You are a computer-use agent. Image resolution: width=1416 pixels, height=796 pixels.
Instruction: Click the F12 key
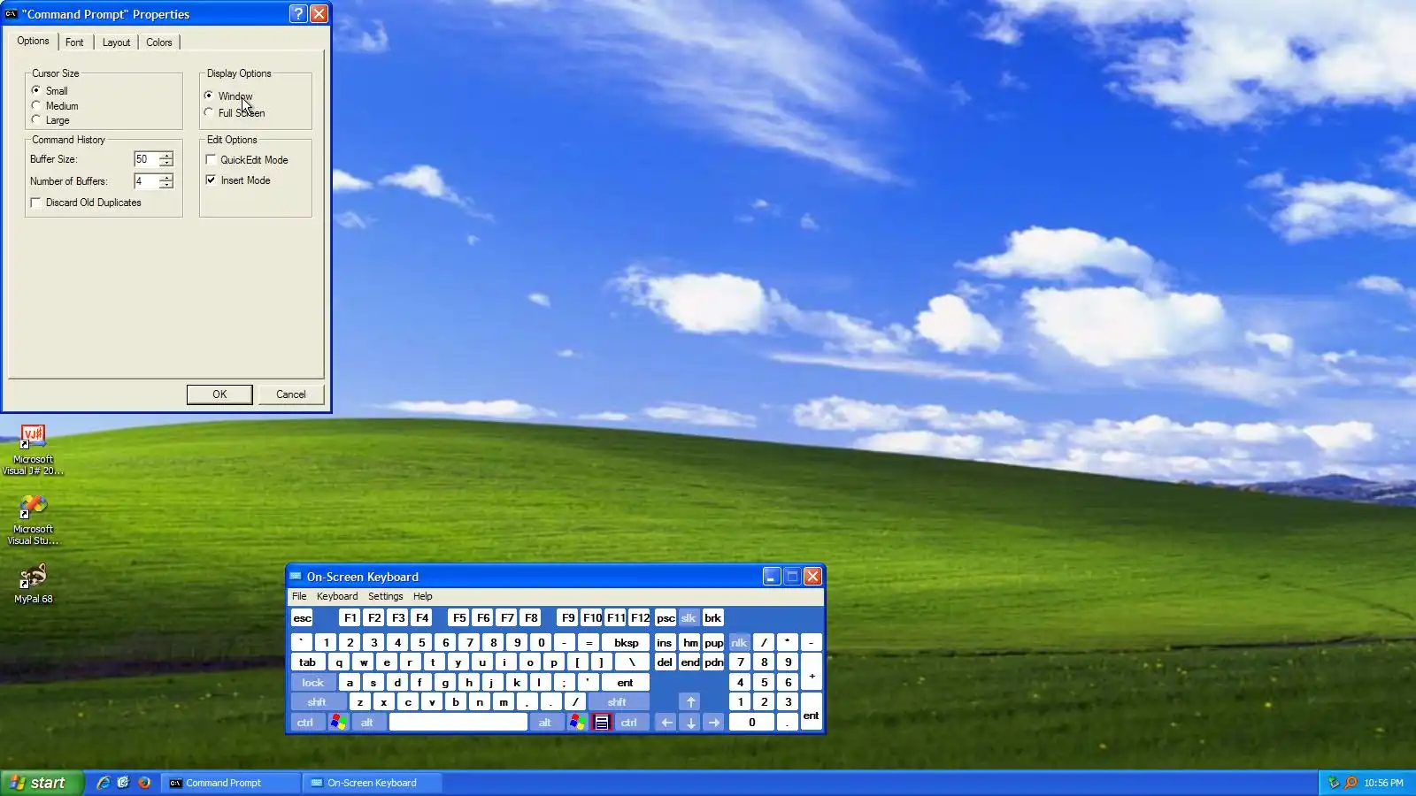(x=640, y=618)
